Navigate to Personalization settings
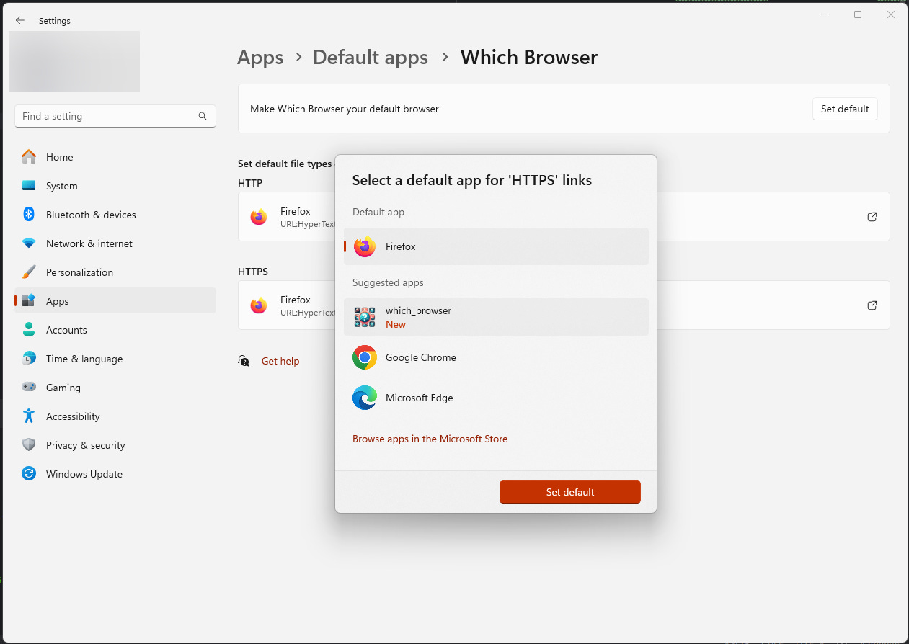 pos(79,272)
